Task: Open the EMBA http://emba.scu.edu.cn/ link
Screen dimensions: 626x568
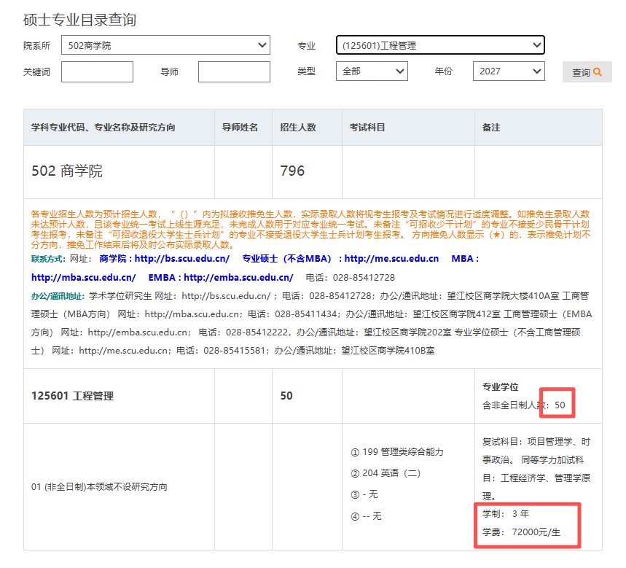Action: [221, 278]
